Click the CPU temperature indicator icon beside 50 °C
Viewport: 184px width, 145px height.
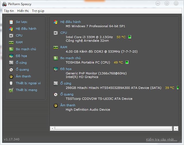tap(130, 37)
